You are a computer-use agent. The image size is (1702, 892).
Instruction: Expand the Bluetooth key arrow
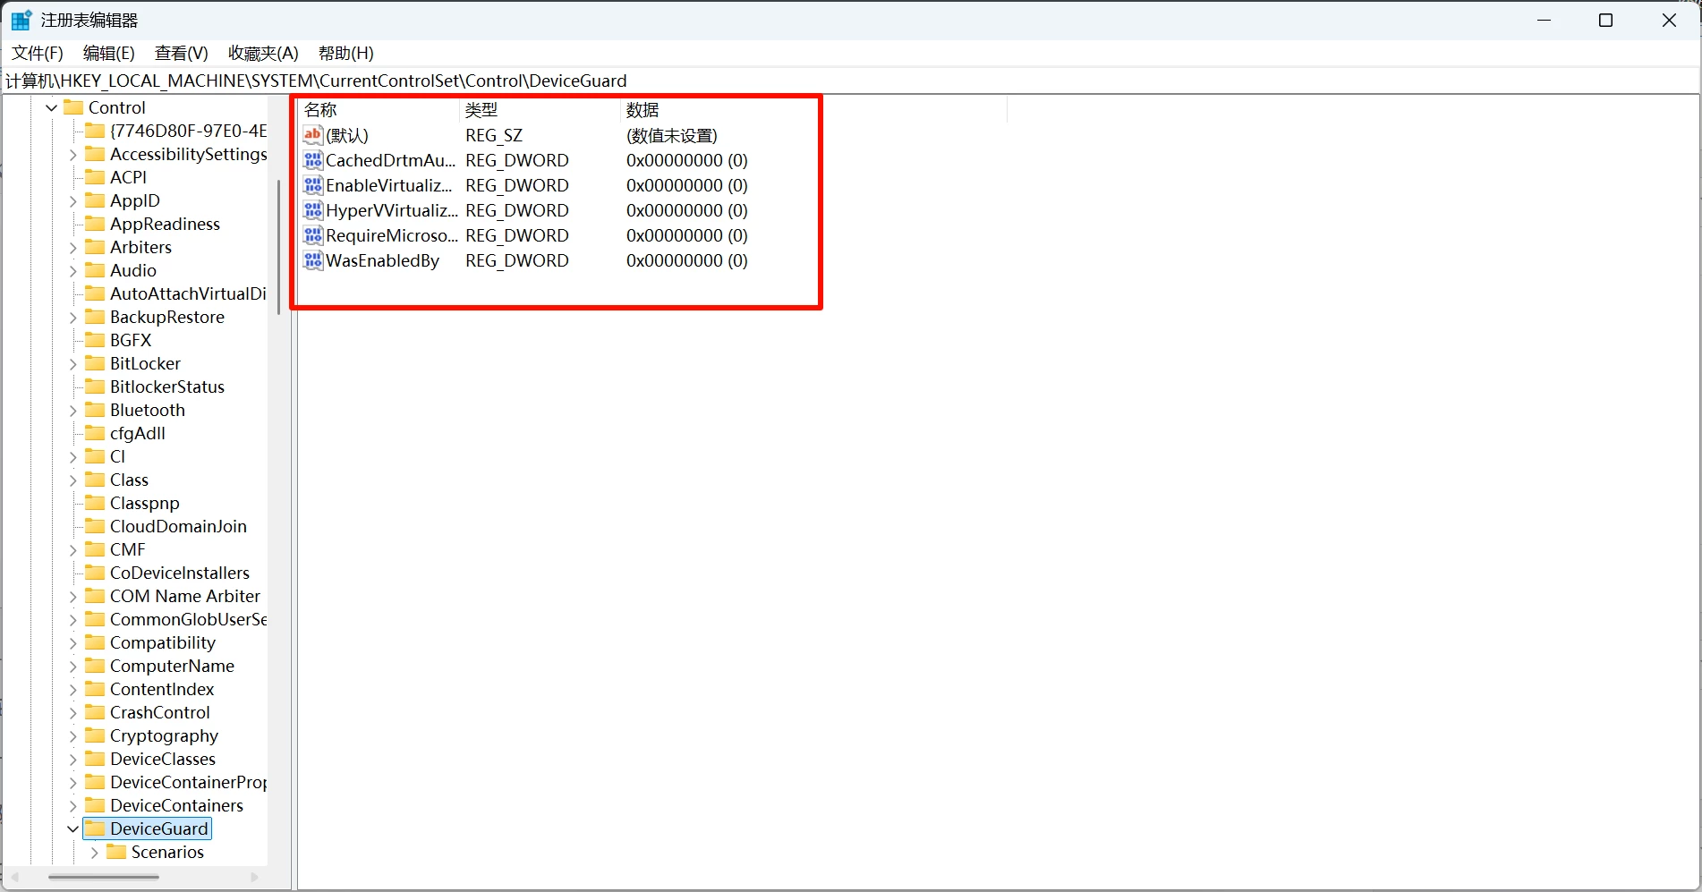point(72,411)
